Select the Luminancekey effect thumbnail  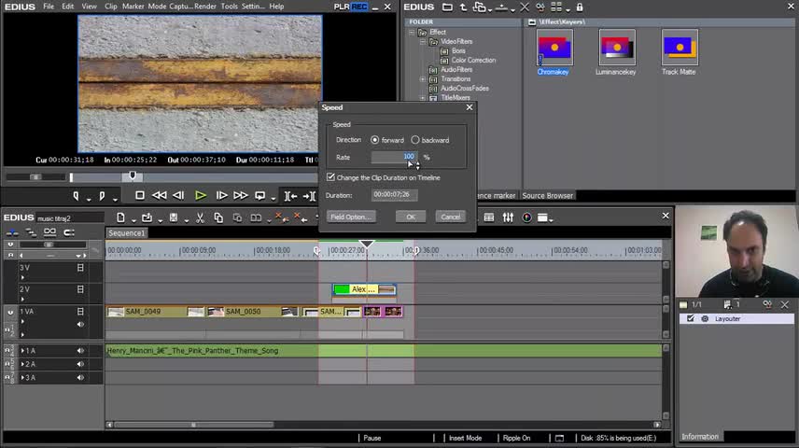[616, 49]
